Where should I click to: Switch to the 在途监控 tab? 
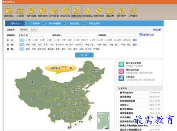[74, 24]
